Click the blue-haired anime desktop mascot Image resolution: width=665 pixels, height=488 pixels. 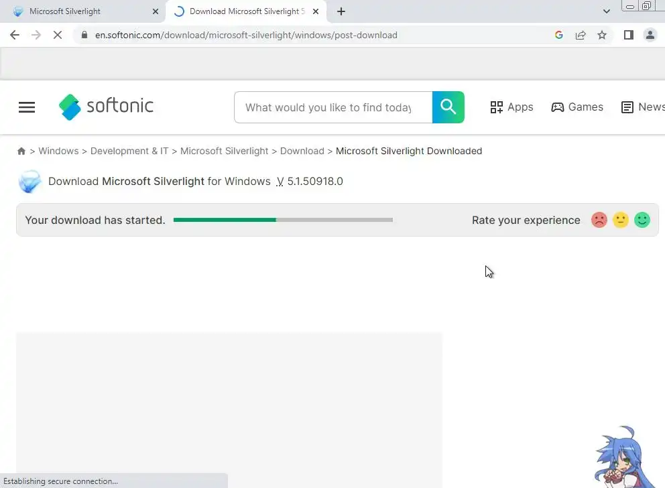pos(624,457)
